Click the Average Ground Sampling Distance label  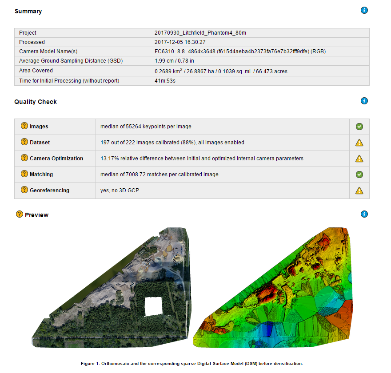pyautogui.click(x=71, y=61)
